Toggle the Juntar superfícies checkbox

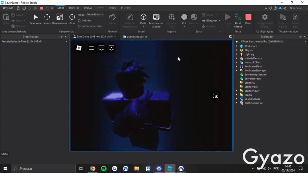pos(79,26)
